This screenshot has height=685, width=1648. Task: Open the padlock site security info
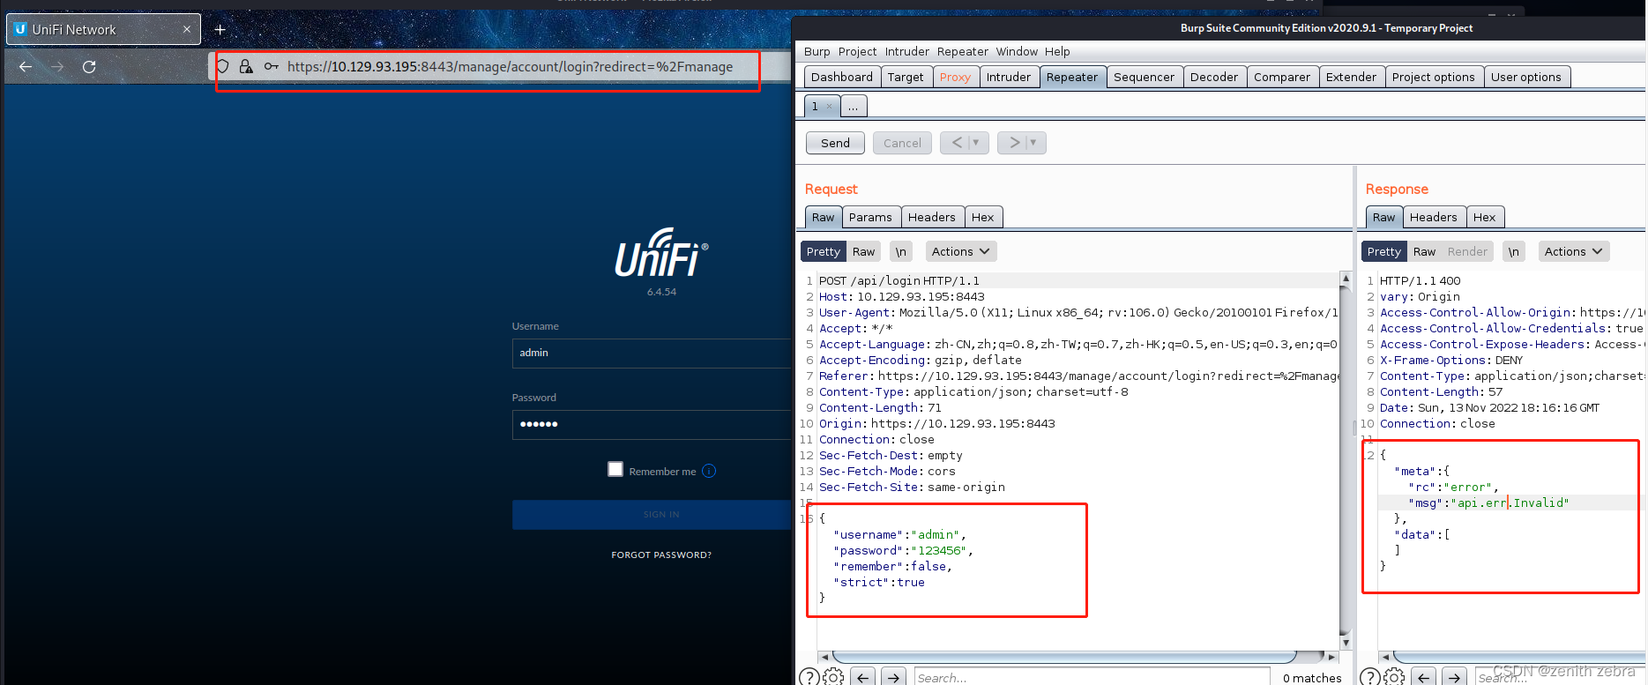tap(246, 66)
